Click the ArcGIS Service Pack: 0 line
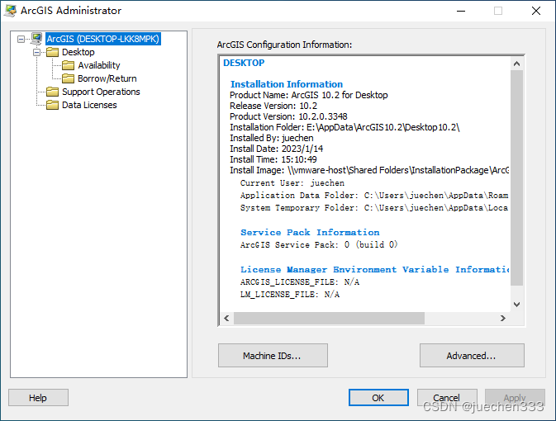Viewport: 556px width, 421px height. [x=319, y=245]
